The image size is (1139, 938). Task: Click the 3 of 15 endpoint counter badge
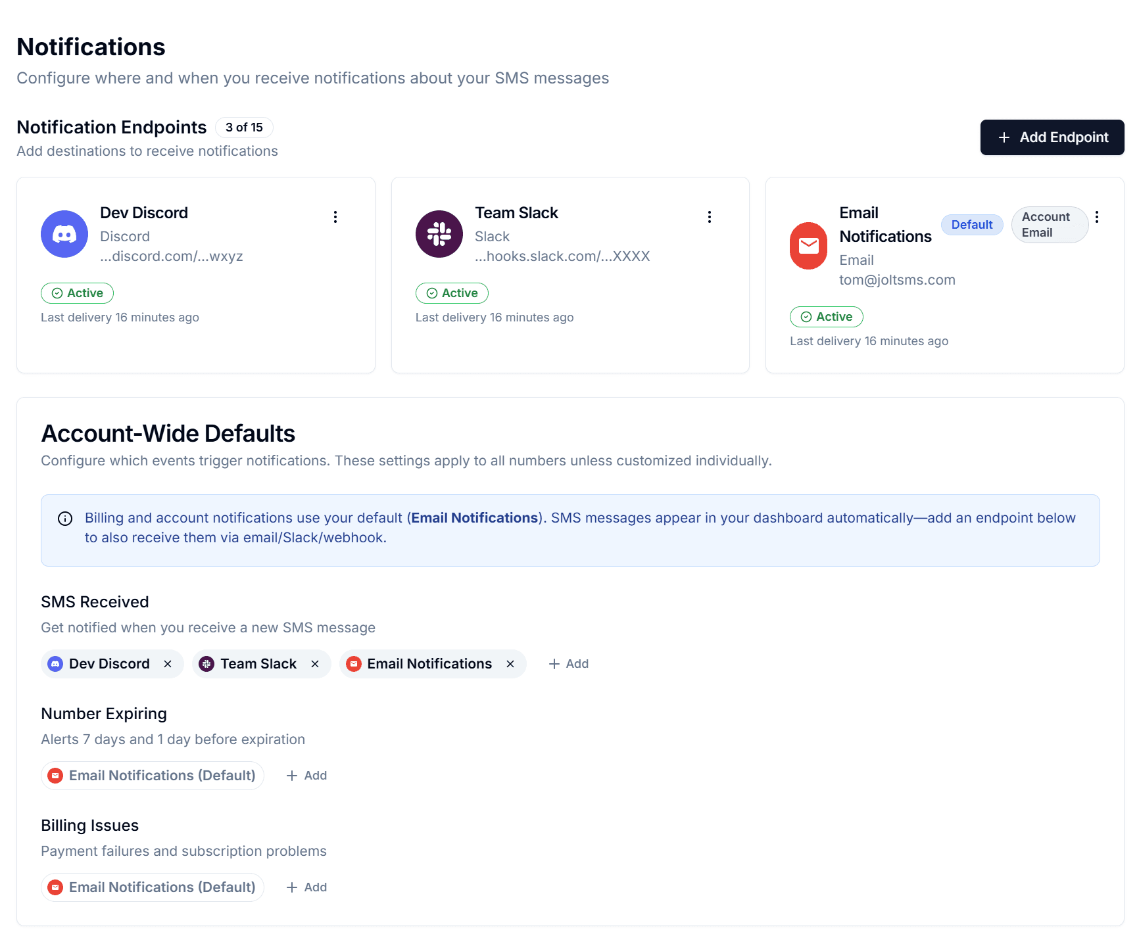coord(244,128)
